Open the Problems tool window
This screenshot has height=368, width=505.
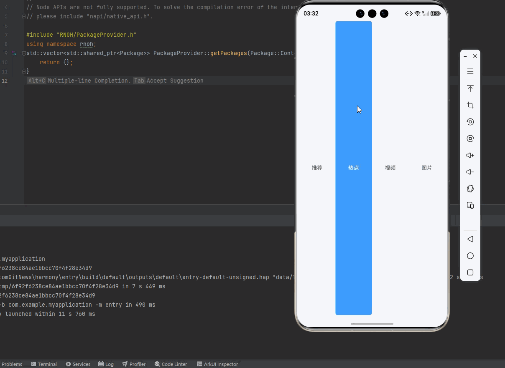point(12,364)
